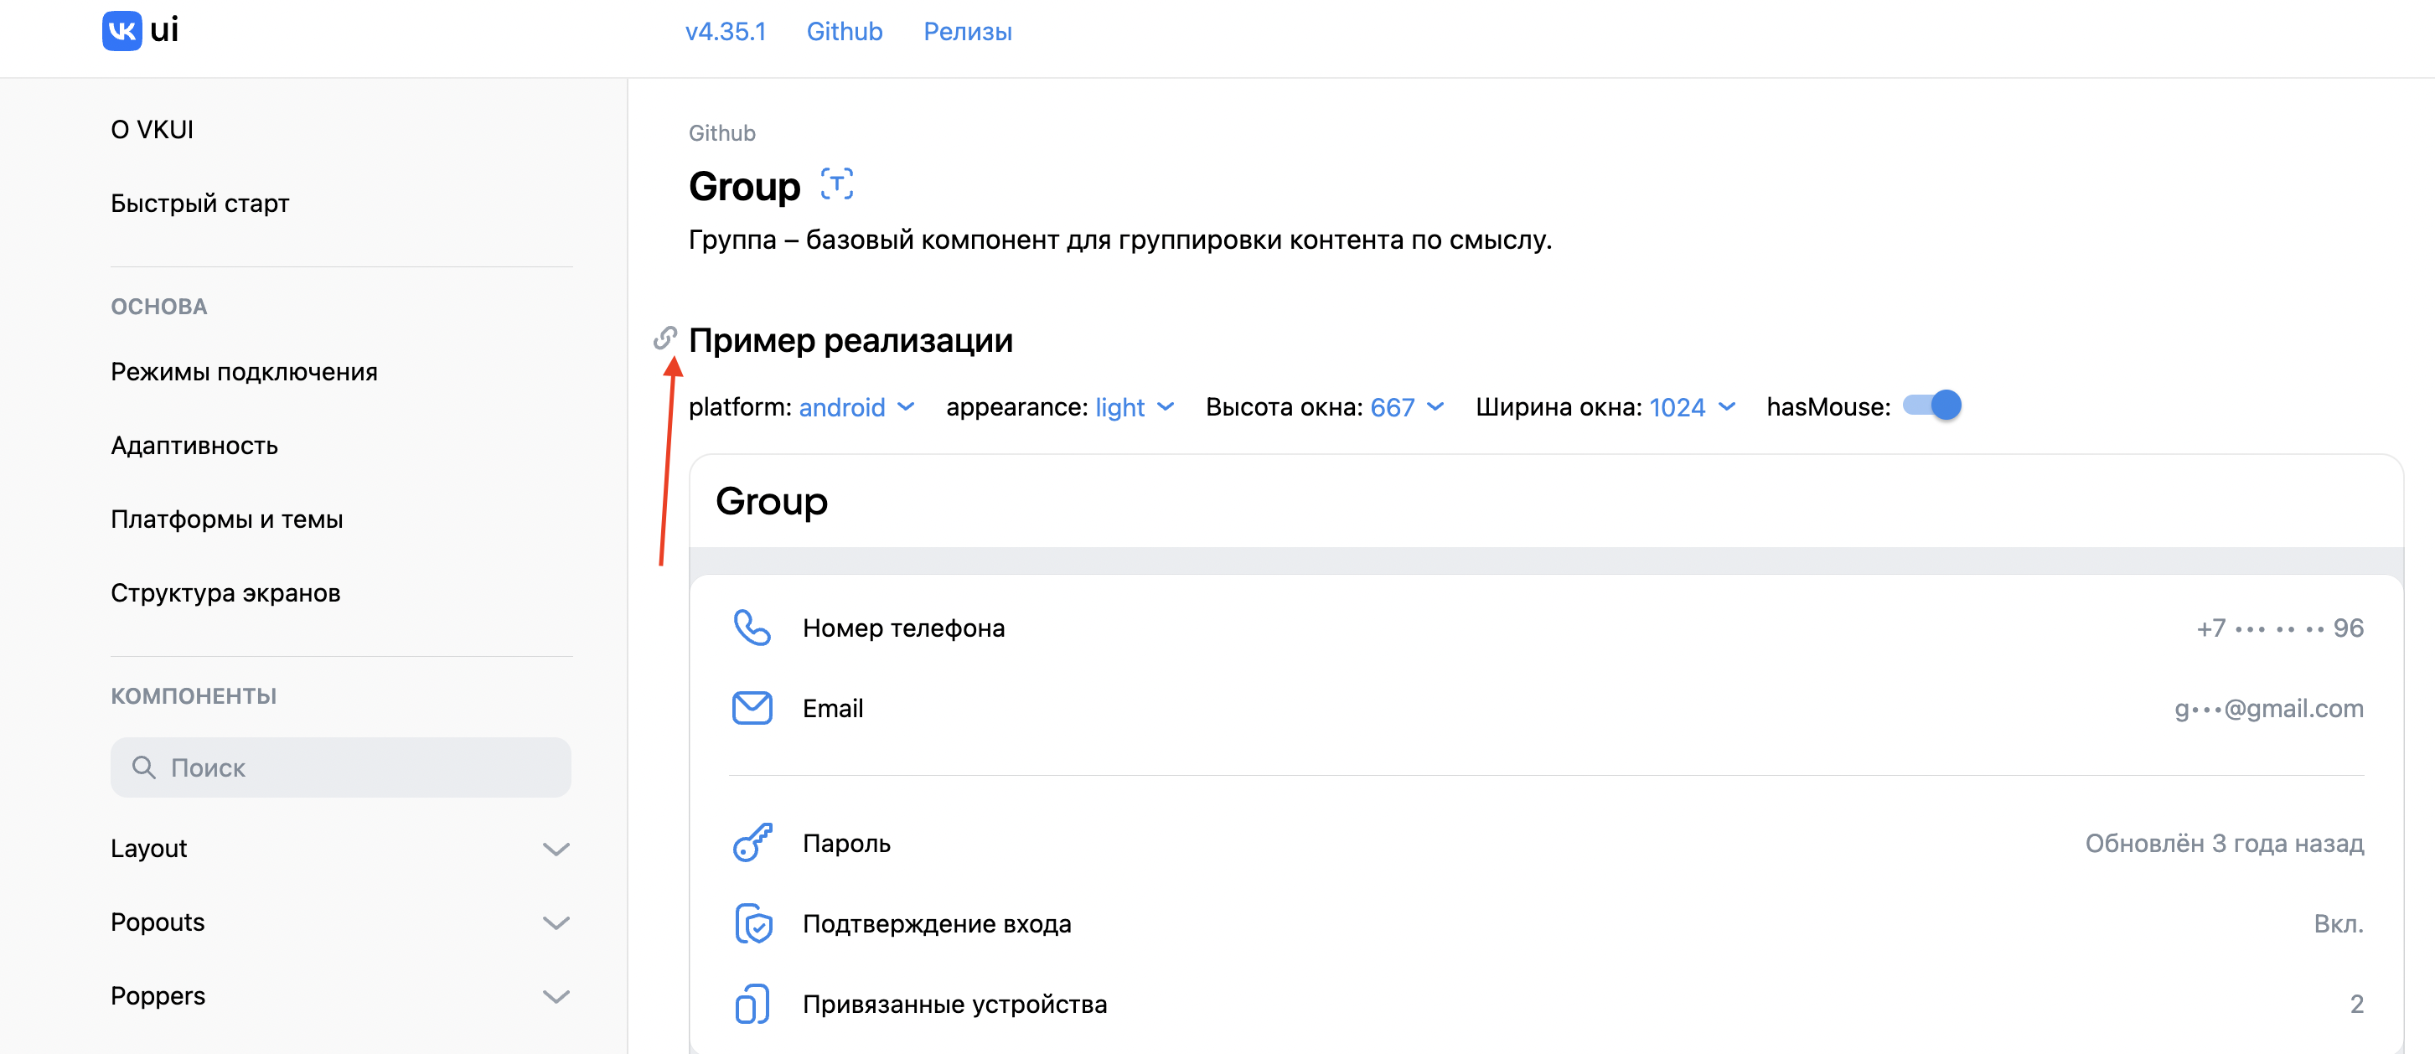Open the Релизы link in header
This screenshot has height=1054, width=2435.
(967, 31)
